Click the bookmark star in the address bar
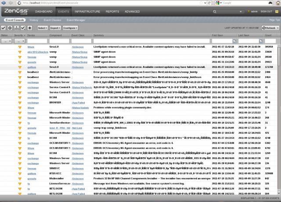 [x=202, y=3]
